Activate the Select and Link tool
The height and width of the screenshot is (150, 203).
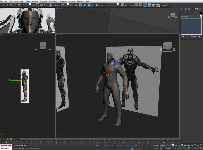coord(11,5)
